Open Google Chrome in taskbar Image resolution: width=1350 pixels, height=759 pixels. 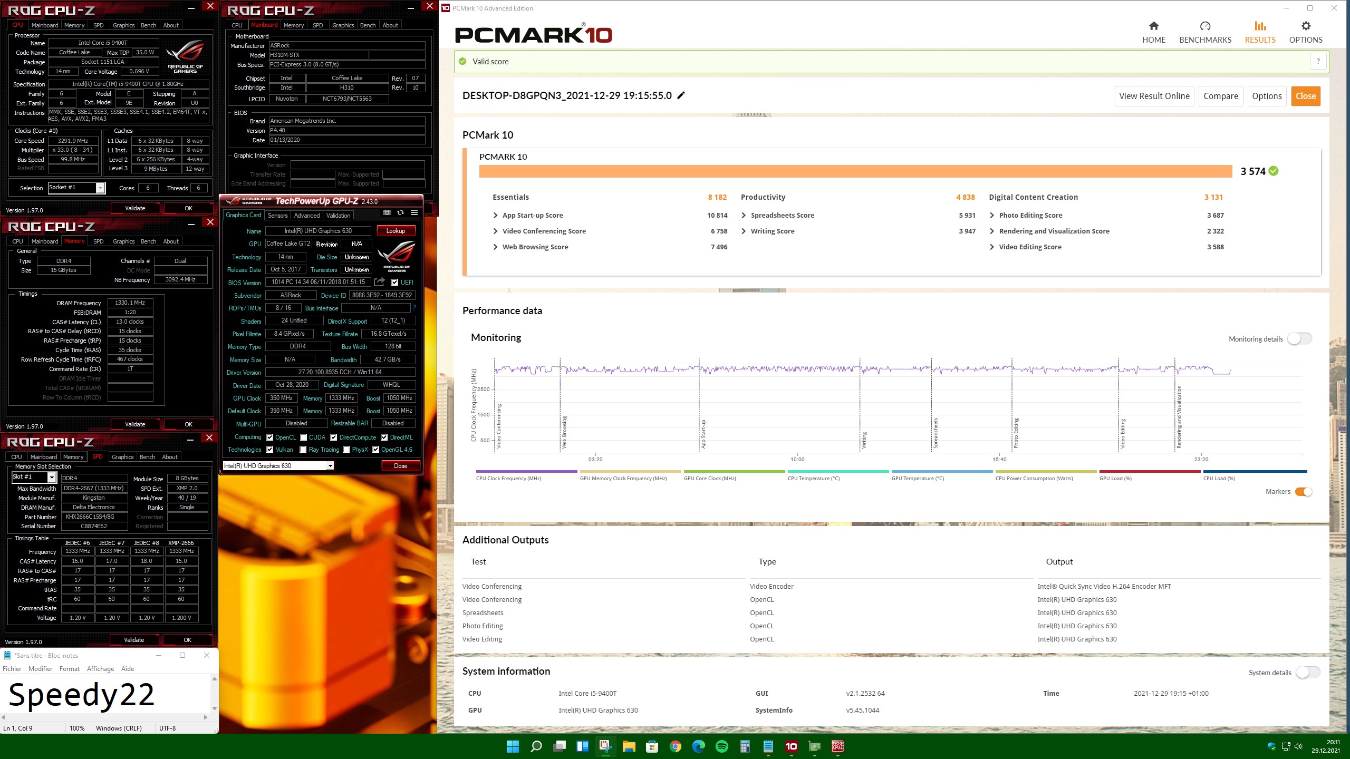point(675,746)
